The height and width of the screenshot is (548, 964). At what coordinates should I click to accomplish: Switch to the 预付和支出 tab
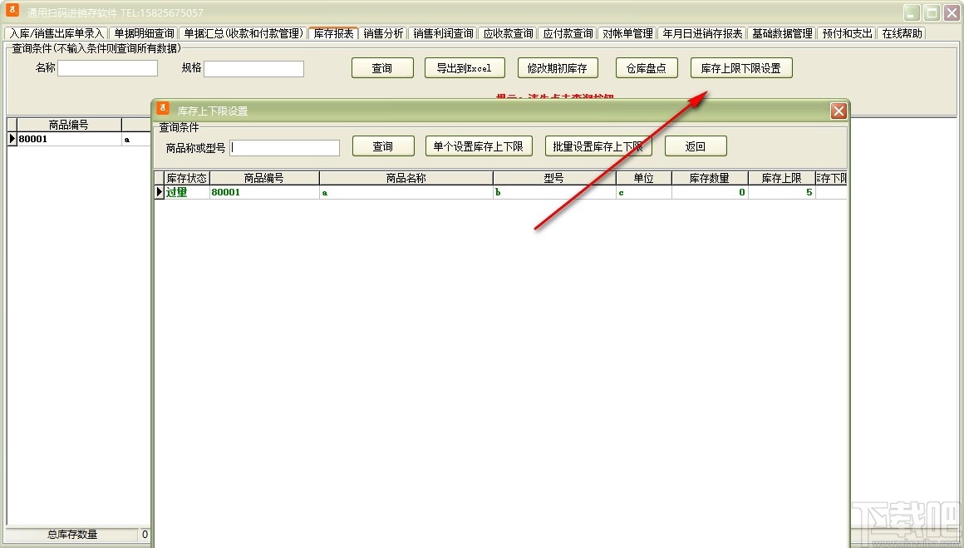click(x=846, y=34)
